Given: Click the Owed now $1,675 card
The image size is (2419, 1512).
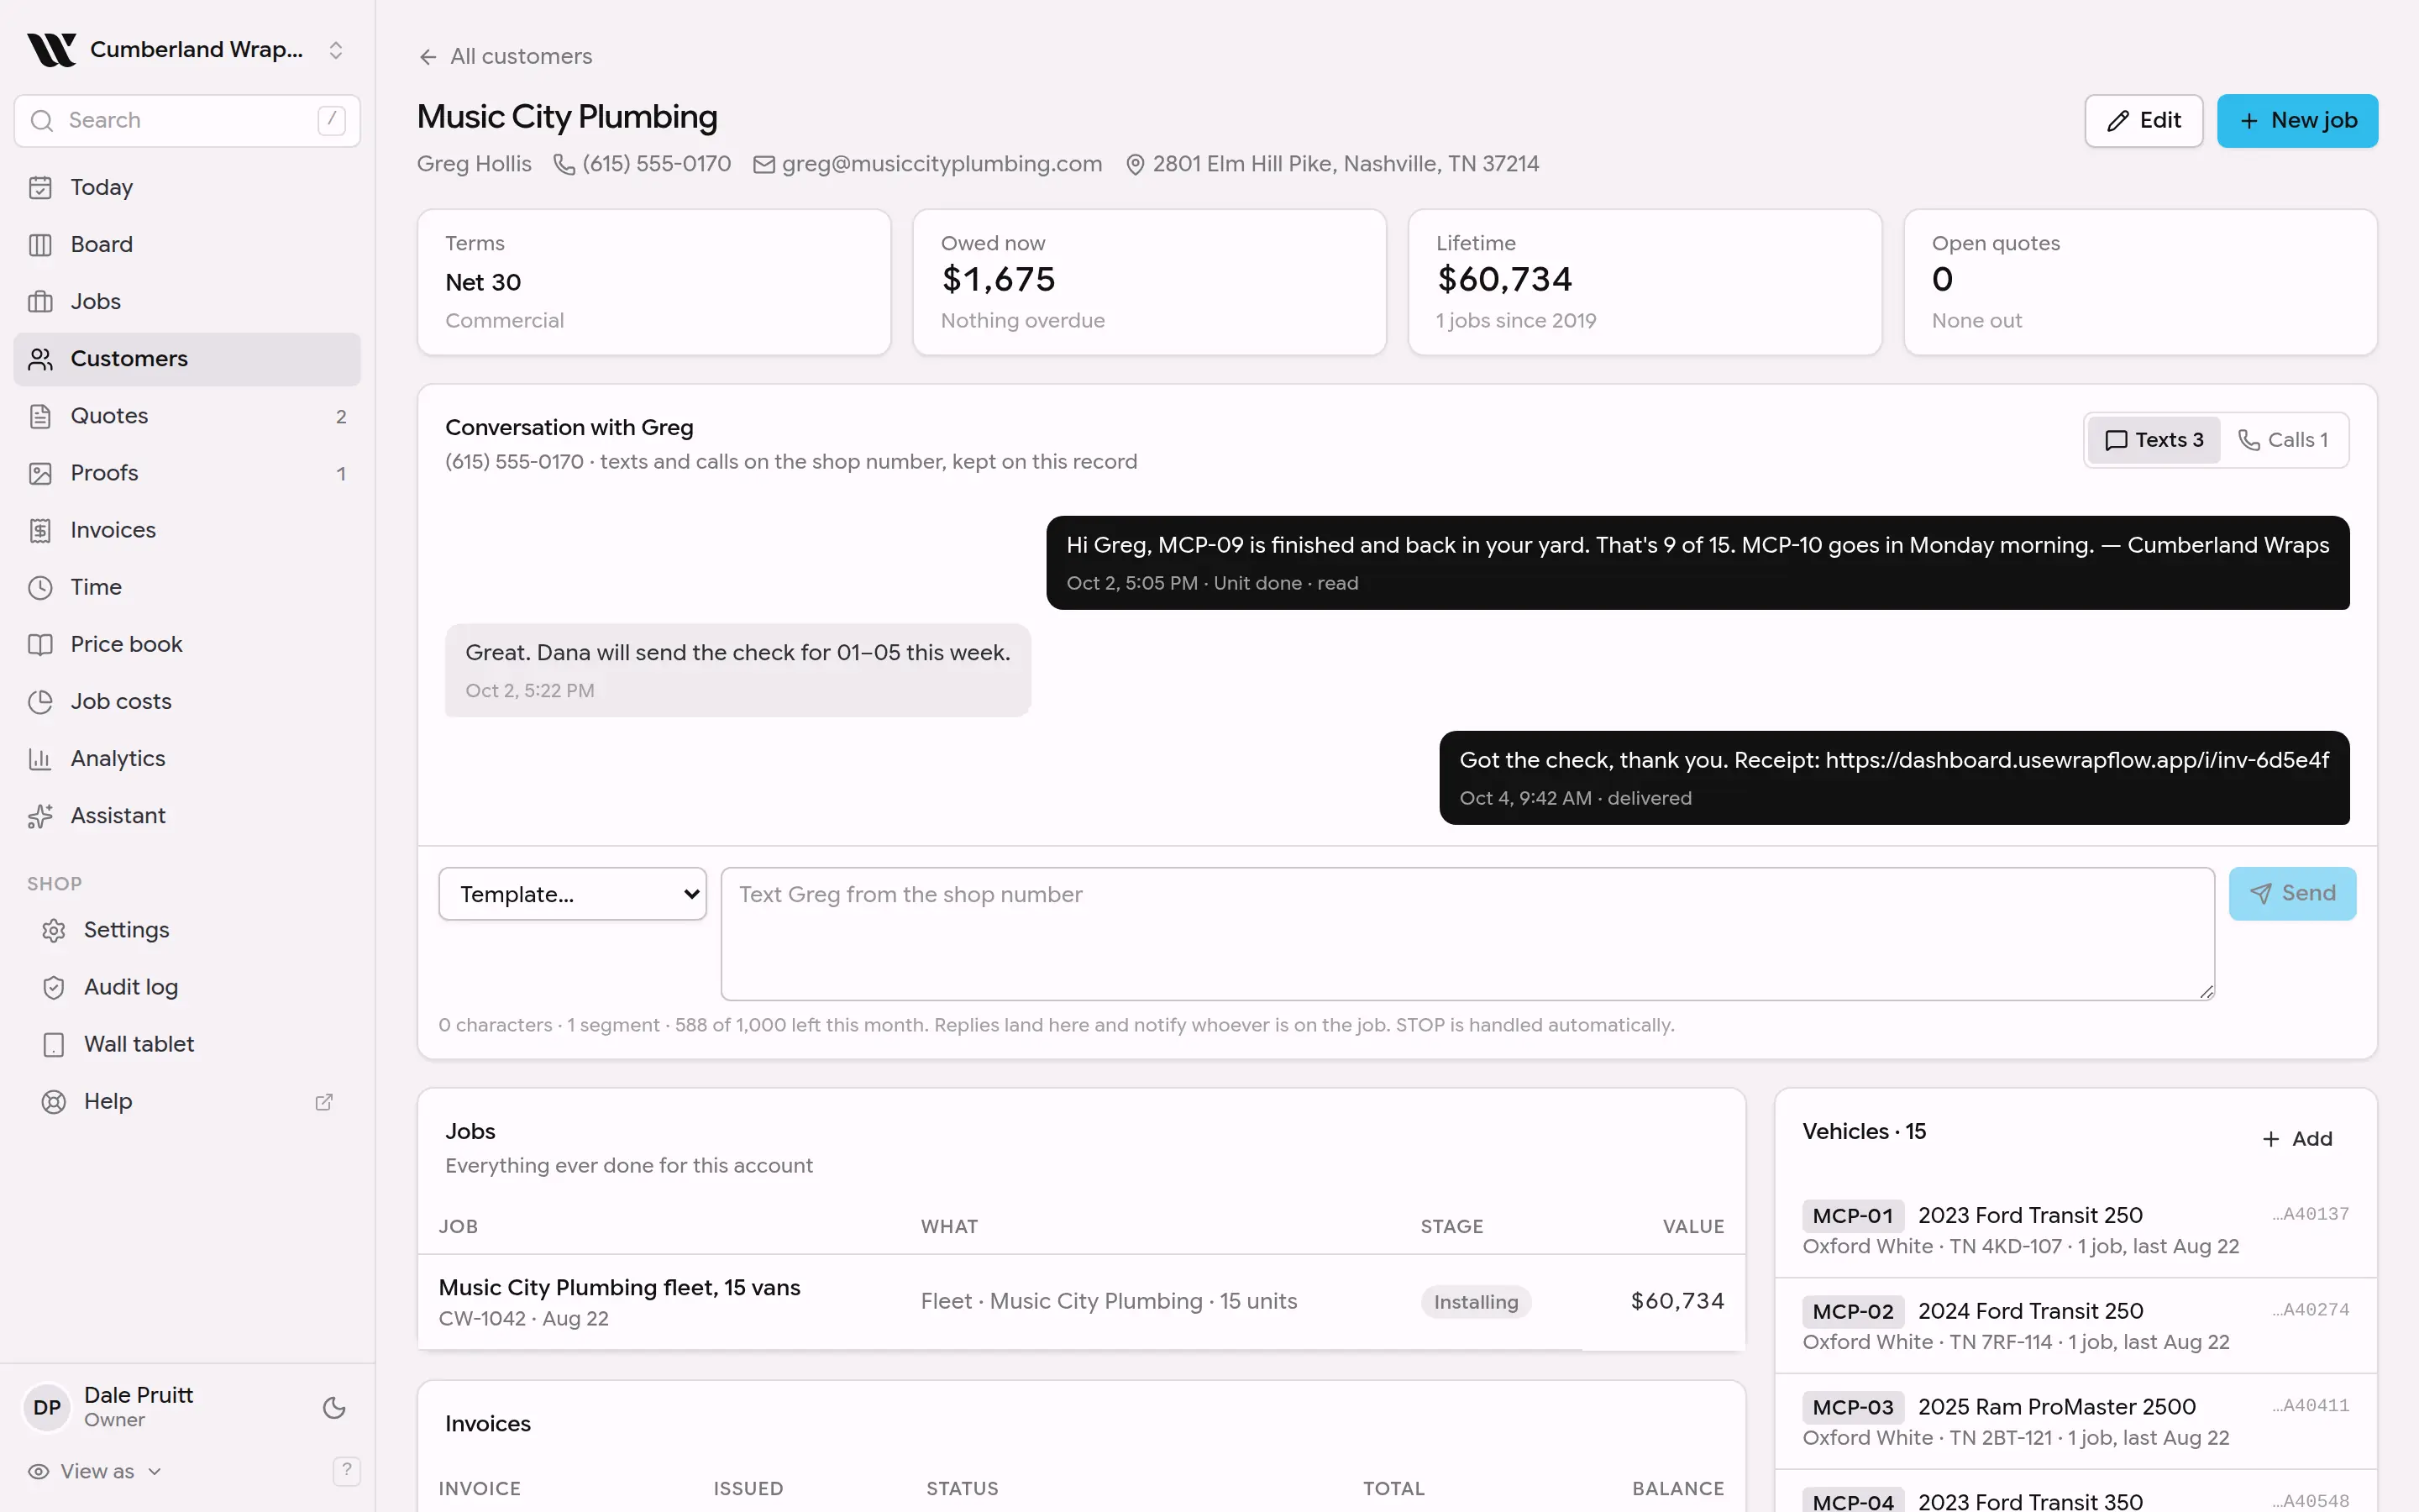Looking at the screenshot, I should [x=1148, y=282].
